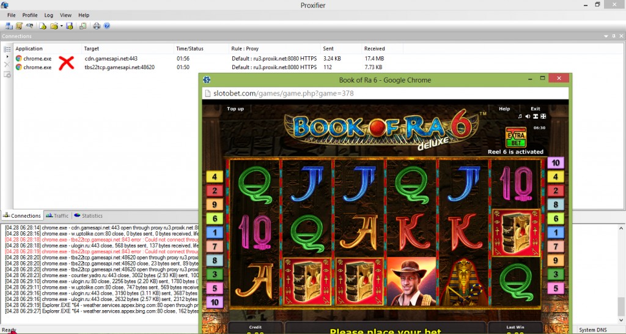
Task: Open the View menu
Action: (x=66, y=15)
